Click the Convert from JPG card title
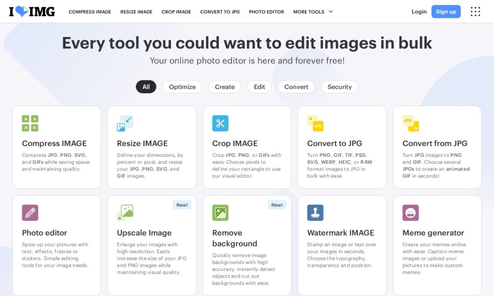The width and height of the screenshot is (494, 296). click(x=435, y=144)
